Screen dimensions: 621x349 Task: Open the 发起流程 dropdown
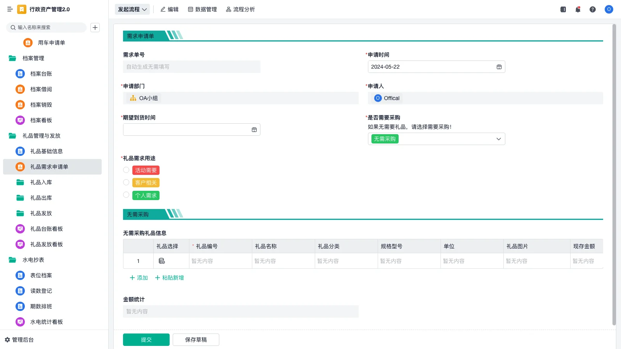[x=132, y=9]
